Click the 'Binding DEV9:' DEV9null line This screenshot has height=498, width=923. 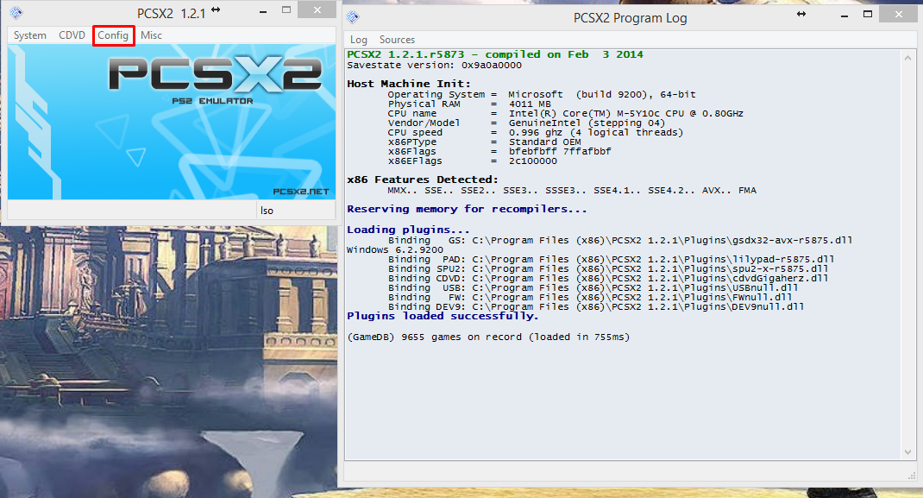coord(596,306)
